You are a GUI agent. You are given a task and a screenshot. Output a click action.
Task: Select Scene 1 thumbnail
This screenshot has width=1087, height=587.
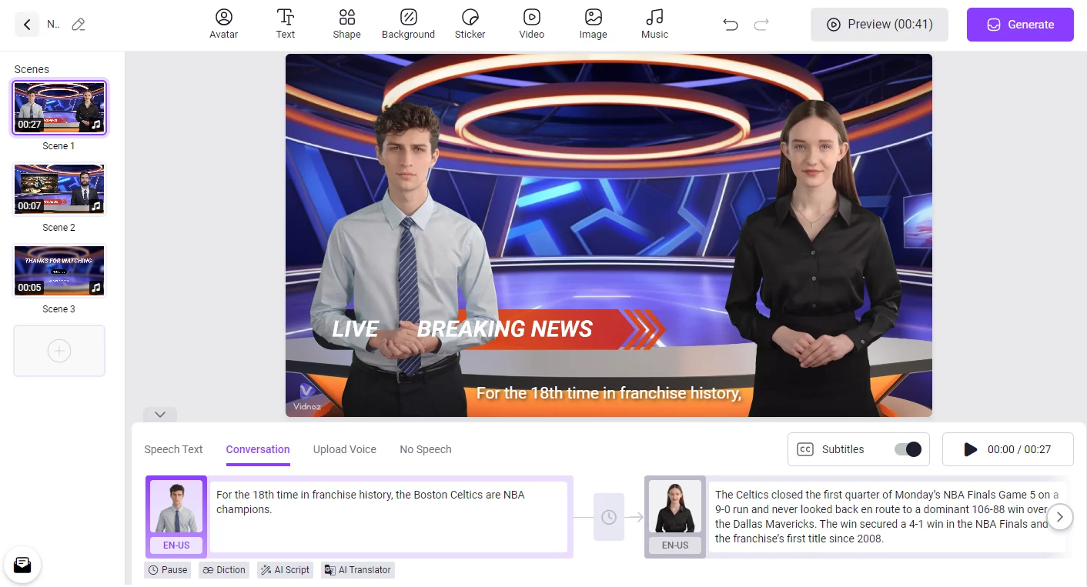59,108
